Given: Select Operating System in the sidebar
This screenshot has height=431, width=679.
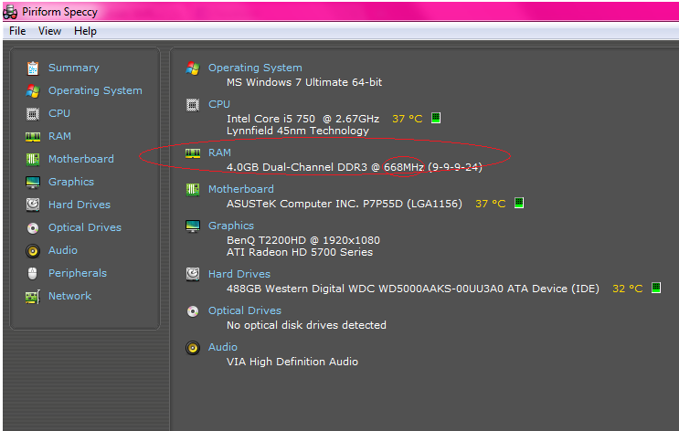Looking at the screenshot, I should click(95, 91).
